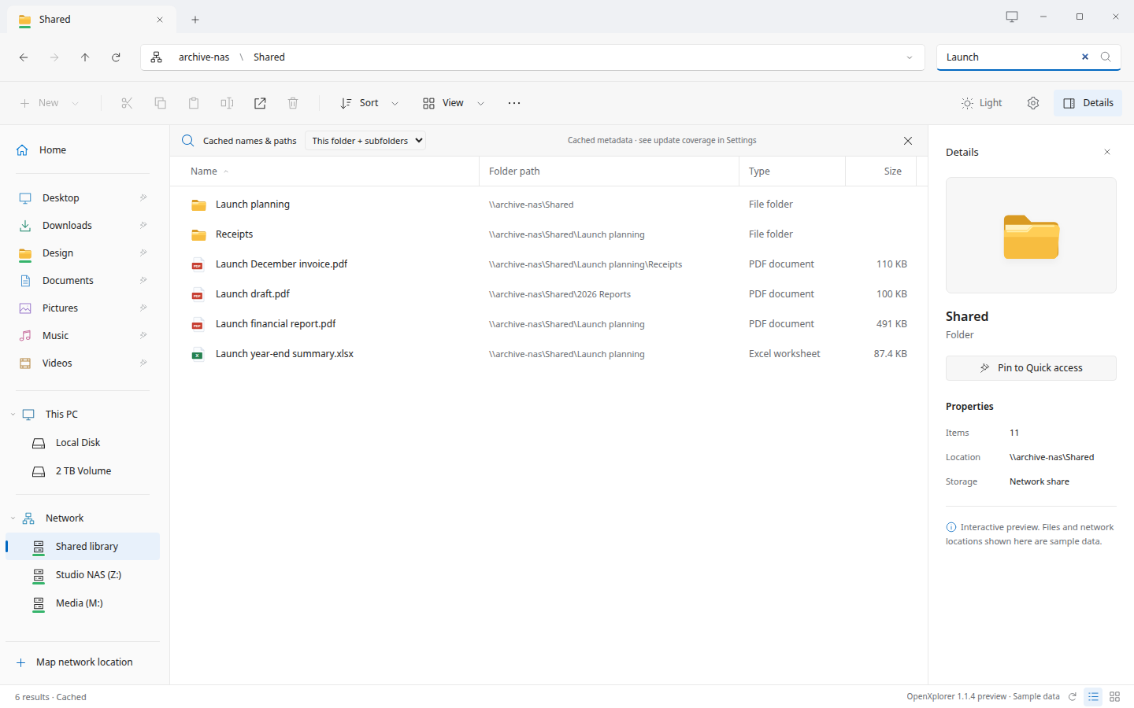Viewport: 1134px width, 708px height.
Task: Select Local Disk drive
Action: point(83,443)
